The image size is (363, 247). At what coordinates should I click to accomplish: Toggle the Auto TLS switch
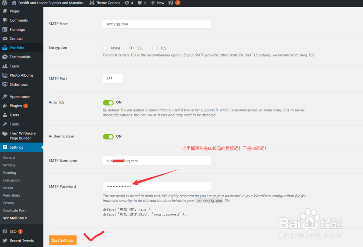click(108, 102)
